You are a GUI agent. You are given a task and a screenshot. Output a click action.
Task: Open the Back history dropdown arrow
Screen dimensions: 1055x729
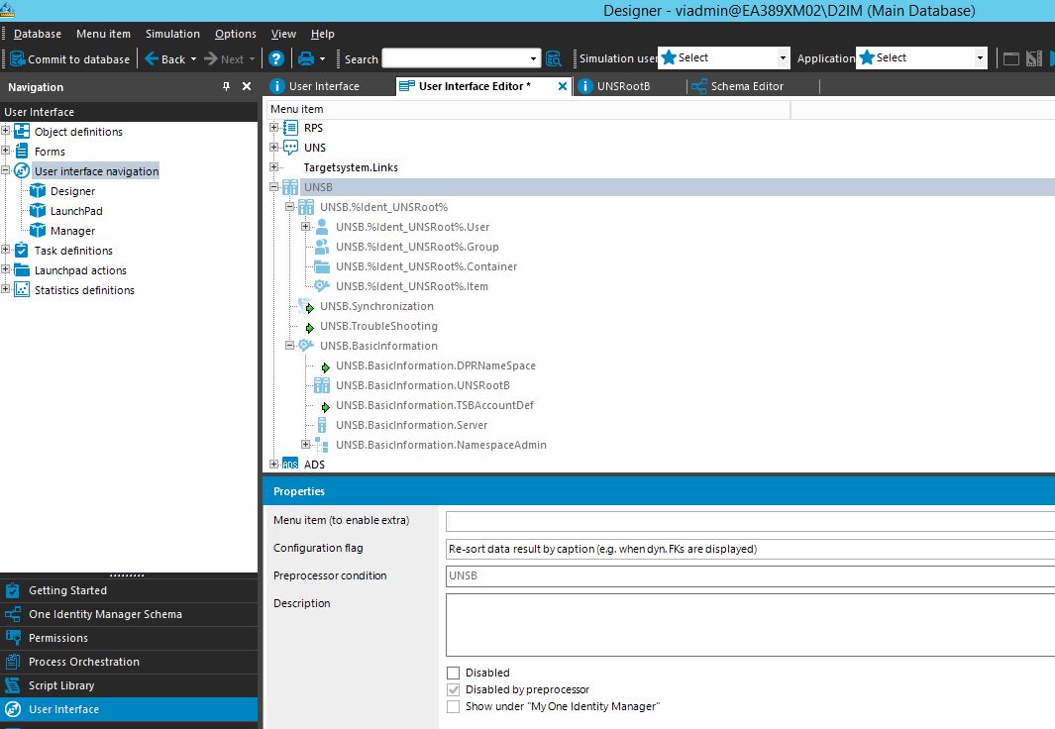click(194, 59)
